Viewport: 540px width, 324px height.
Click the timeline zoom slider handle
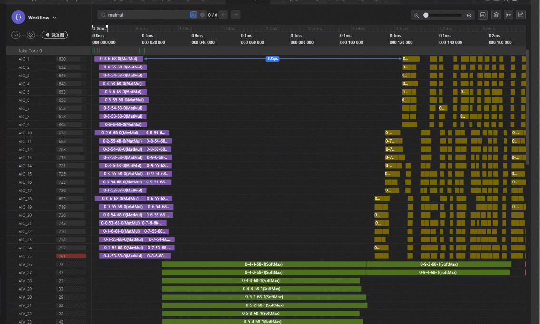tap(426, 15)
